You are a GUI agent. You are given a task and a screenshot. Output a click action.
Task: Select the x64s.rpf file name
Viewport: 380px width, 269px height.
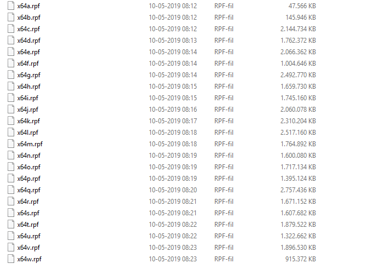(x=28, y=213)
